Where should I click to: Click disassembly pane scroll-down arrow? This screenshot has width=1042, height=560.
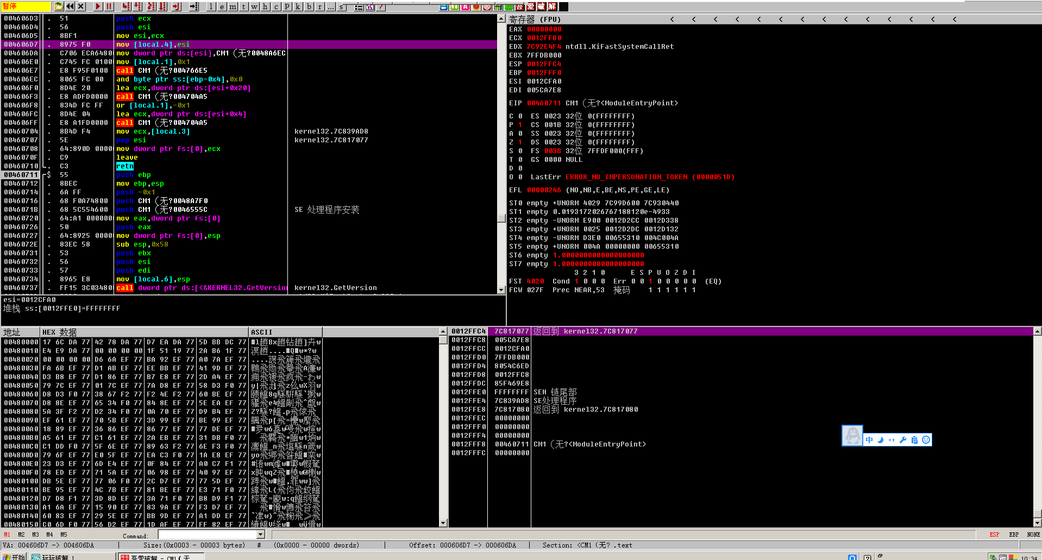click(x=501, y=290)
